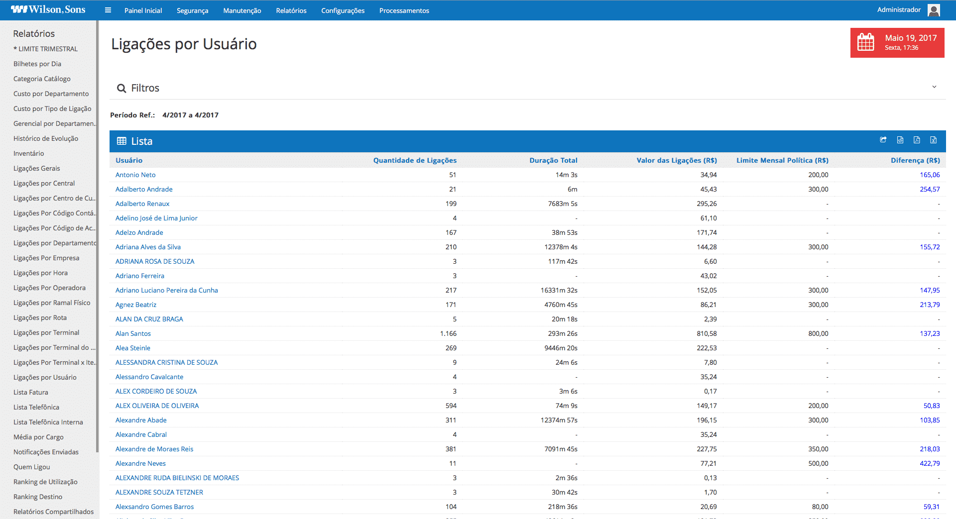Screen dimensions: 956x519
Task: Select Ligações por Hora report
Action: click(40, 273)
